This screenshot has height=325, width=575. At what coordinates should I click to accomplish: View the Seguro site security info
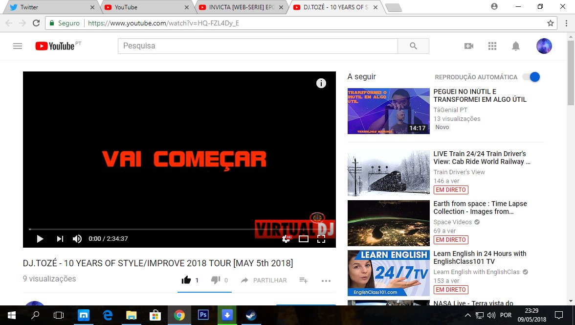(x=65, y=23)
